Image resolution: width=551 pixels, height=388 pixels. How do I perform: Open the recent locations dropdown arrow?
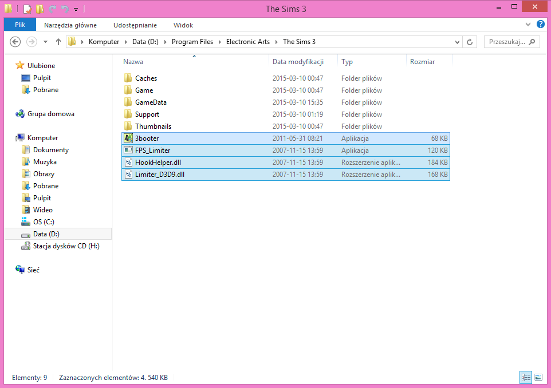[45, 42]
